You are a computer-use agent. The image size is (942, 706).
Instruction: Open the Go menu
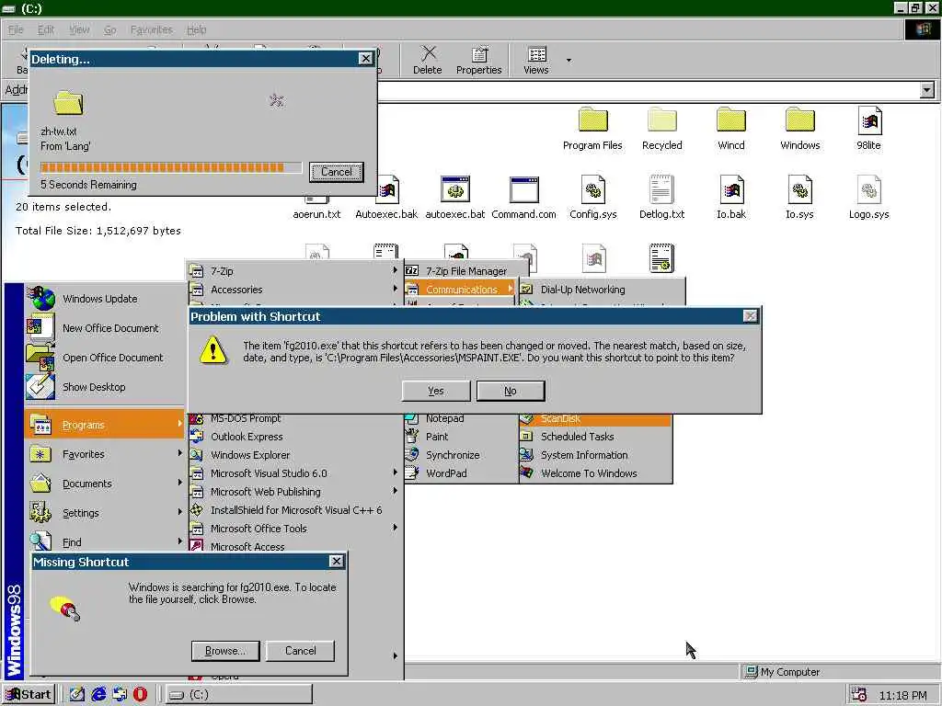110,29
